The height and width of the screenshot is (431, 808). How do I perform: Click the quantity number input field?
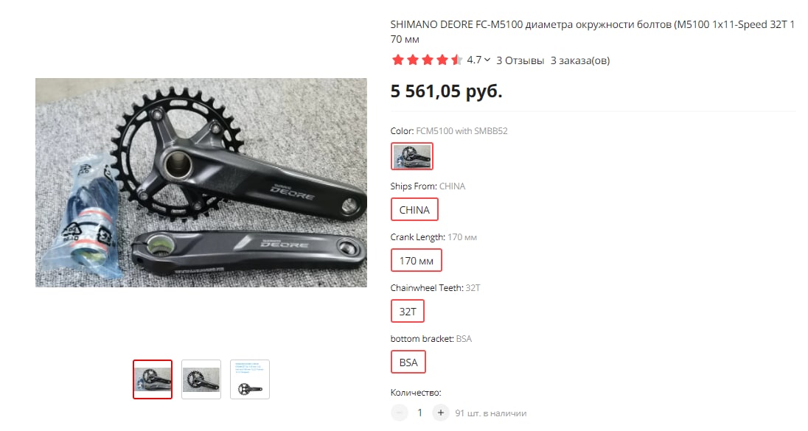[420, 413]
